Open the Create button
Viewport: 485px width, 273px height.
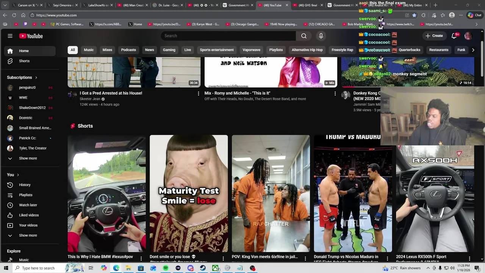point(434,36)
